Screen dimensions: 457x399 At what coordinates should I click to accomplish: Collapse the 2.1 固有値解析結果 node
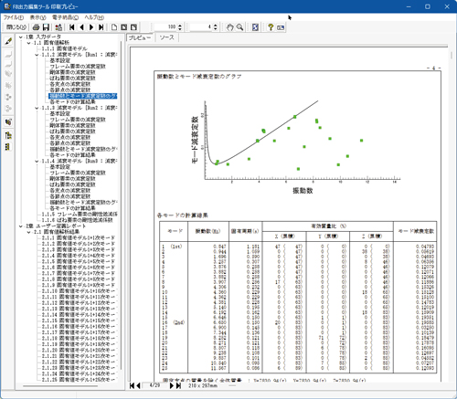(x=29, y=232)
